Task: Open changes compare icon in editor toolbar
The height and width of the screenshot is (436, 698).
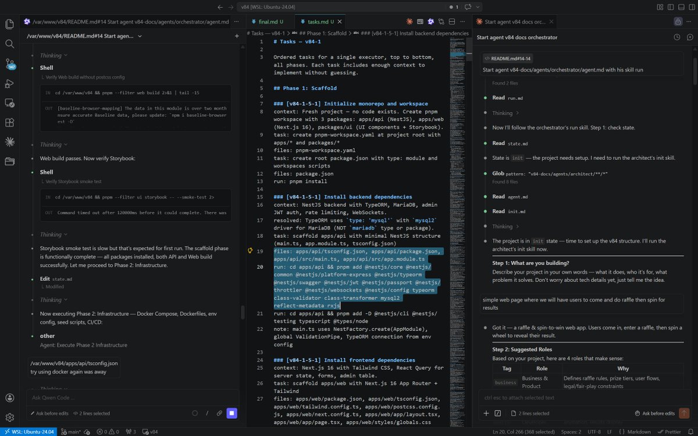Action: tap(441, 21)
